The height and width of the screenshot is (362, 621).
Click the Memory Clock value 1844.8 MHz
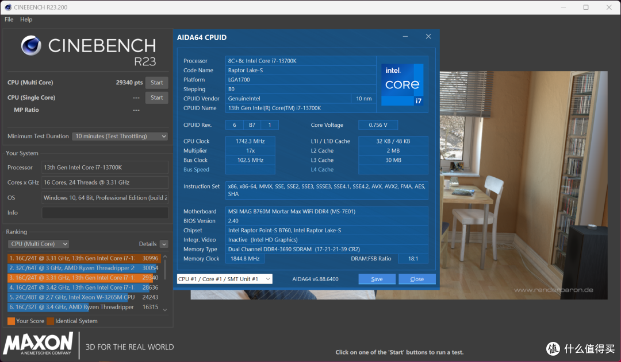[245, 259]
